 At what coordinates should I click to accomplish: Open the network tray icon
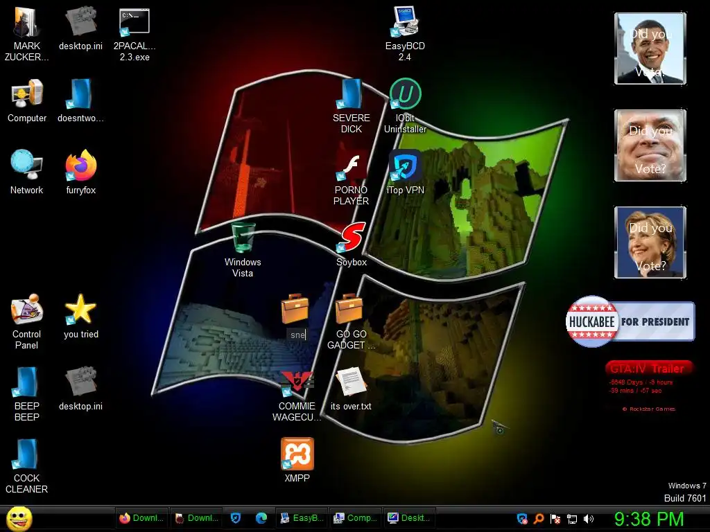click(572, 519)
